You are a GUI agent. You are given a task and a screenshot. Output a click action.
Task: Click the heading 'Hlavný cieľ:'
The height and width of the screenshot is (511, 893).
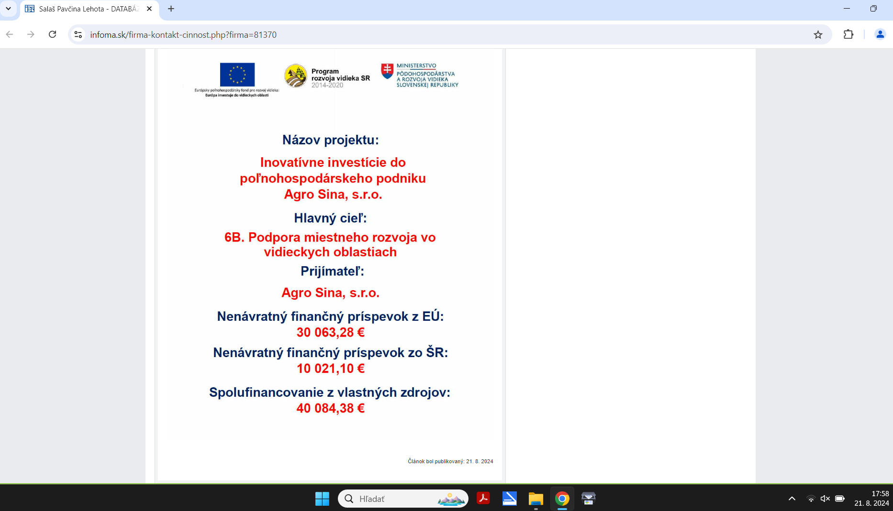click(x=330, y=218)
